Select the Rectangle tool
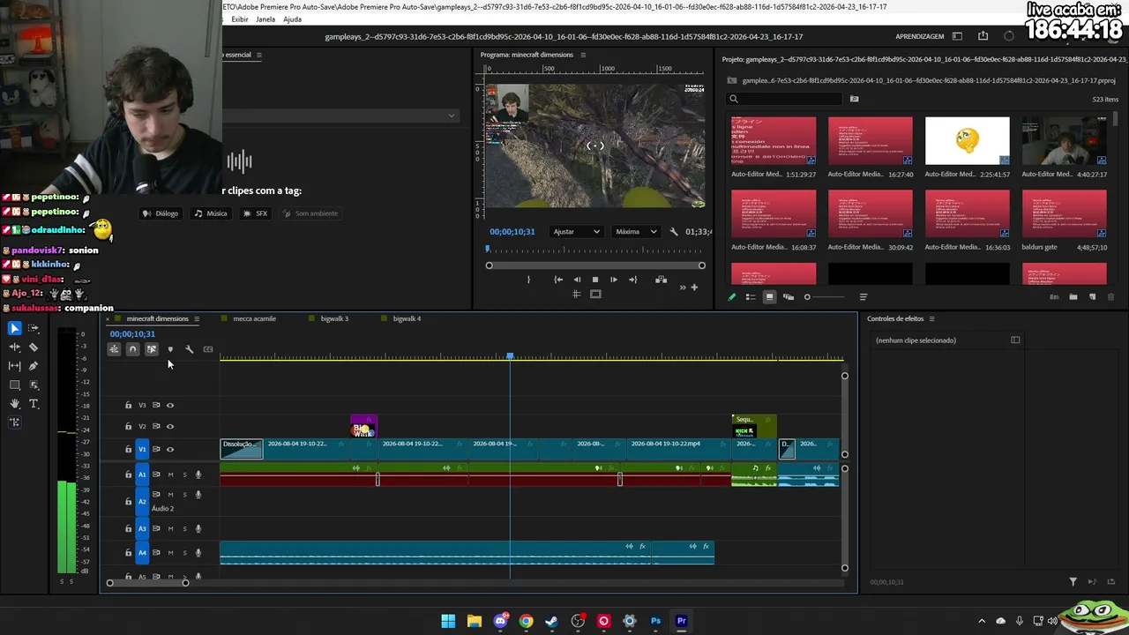The height and width of the screenshot is (635, 1129). (14, 385)
